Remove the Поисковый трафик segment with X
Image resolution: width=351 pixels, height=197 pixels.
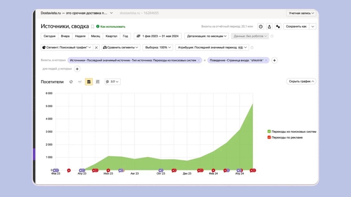point(96,47)
